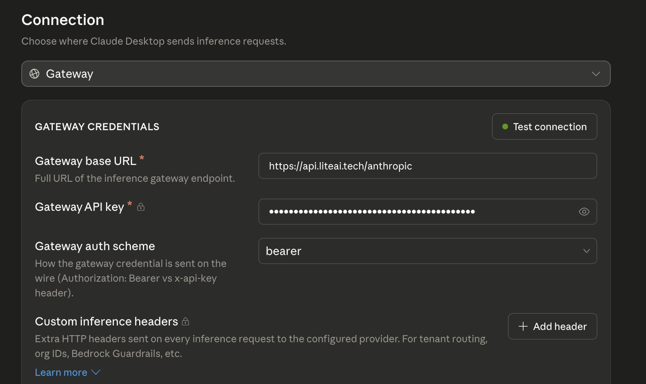Reveal the API key with eye icon
Screen dimensions: 646x384
[584, 212]
